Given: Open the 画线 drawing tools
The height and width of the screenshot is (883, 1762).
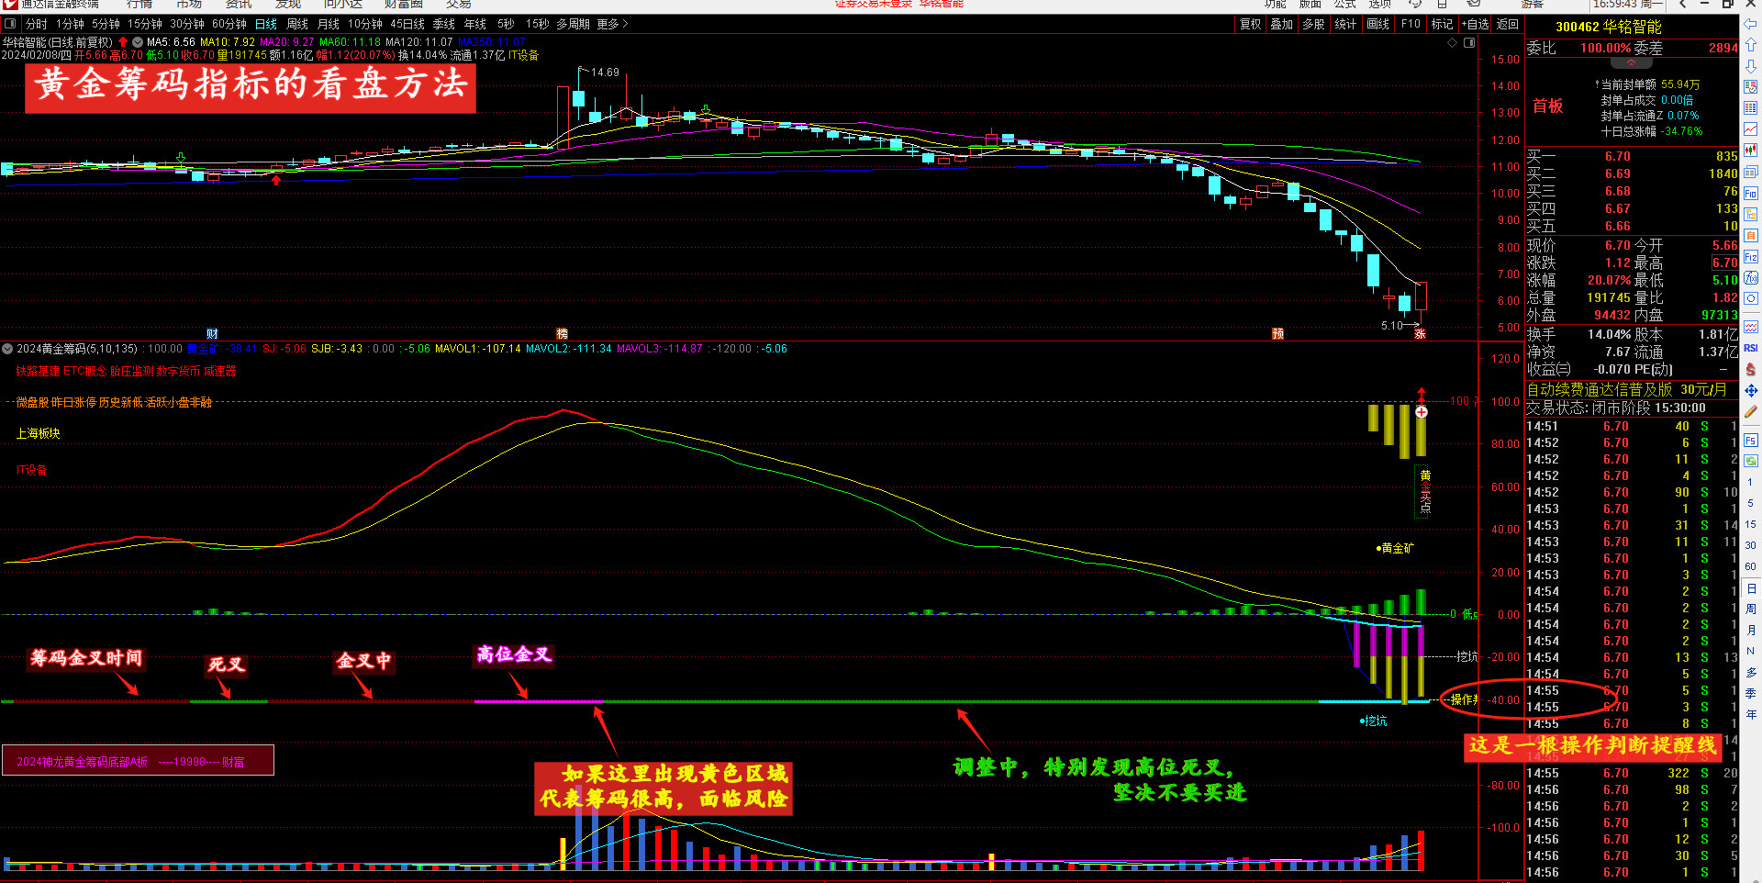Looking at the screenshot, I should pos(1377,24).
